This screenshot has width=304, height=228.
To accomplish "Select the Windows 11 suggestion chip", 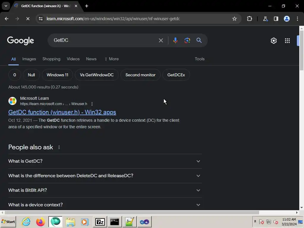I will pos(57,75).
